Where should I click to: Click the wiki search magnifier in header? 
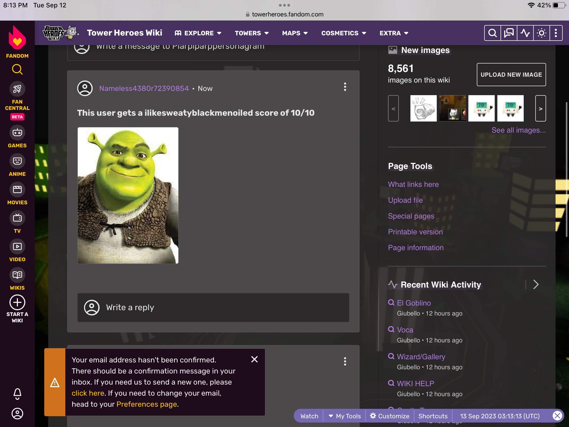tap(492, 33)
